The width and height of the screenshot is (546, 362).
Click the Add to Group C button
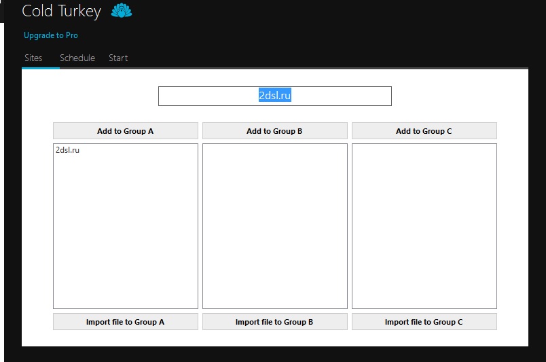pyautogui.click(x=424, y=131)
